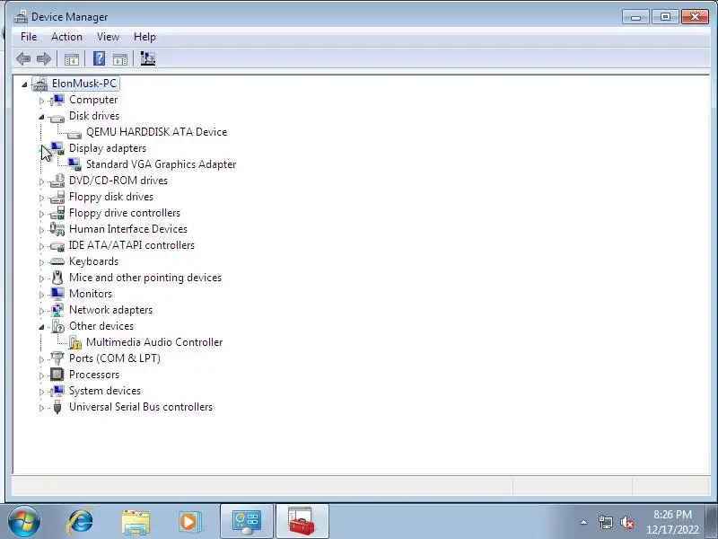718x539 pixels.
Task: Click the Universal Serial Bus controllers icon
Action: click(x=57, y=407)
